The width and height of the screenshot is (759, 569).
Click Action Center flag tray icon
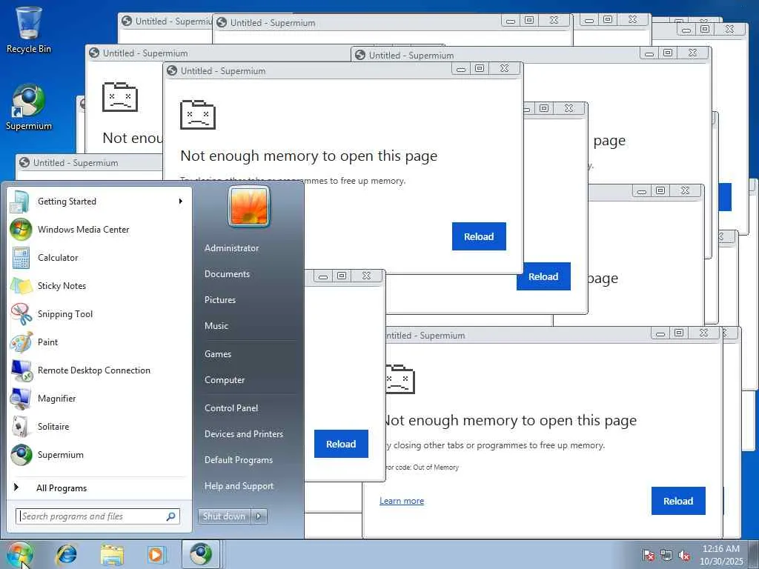point(648,555)
